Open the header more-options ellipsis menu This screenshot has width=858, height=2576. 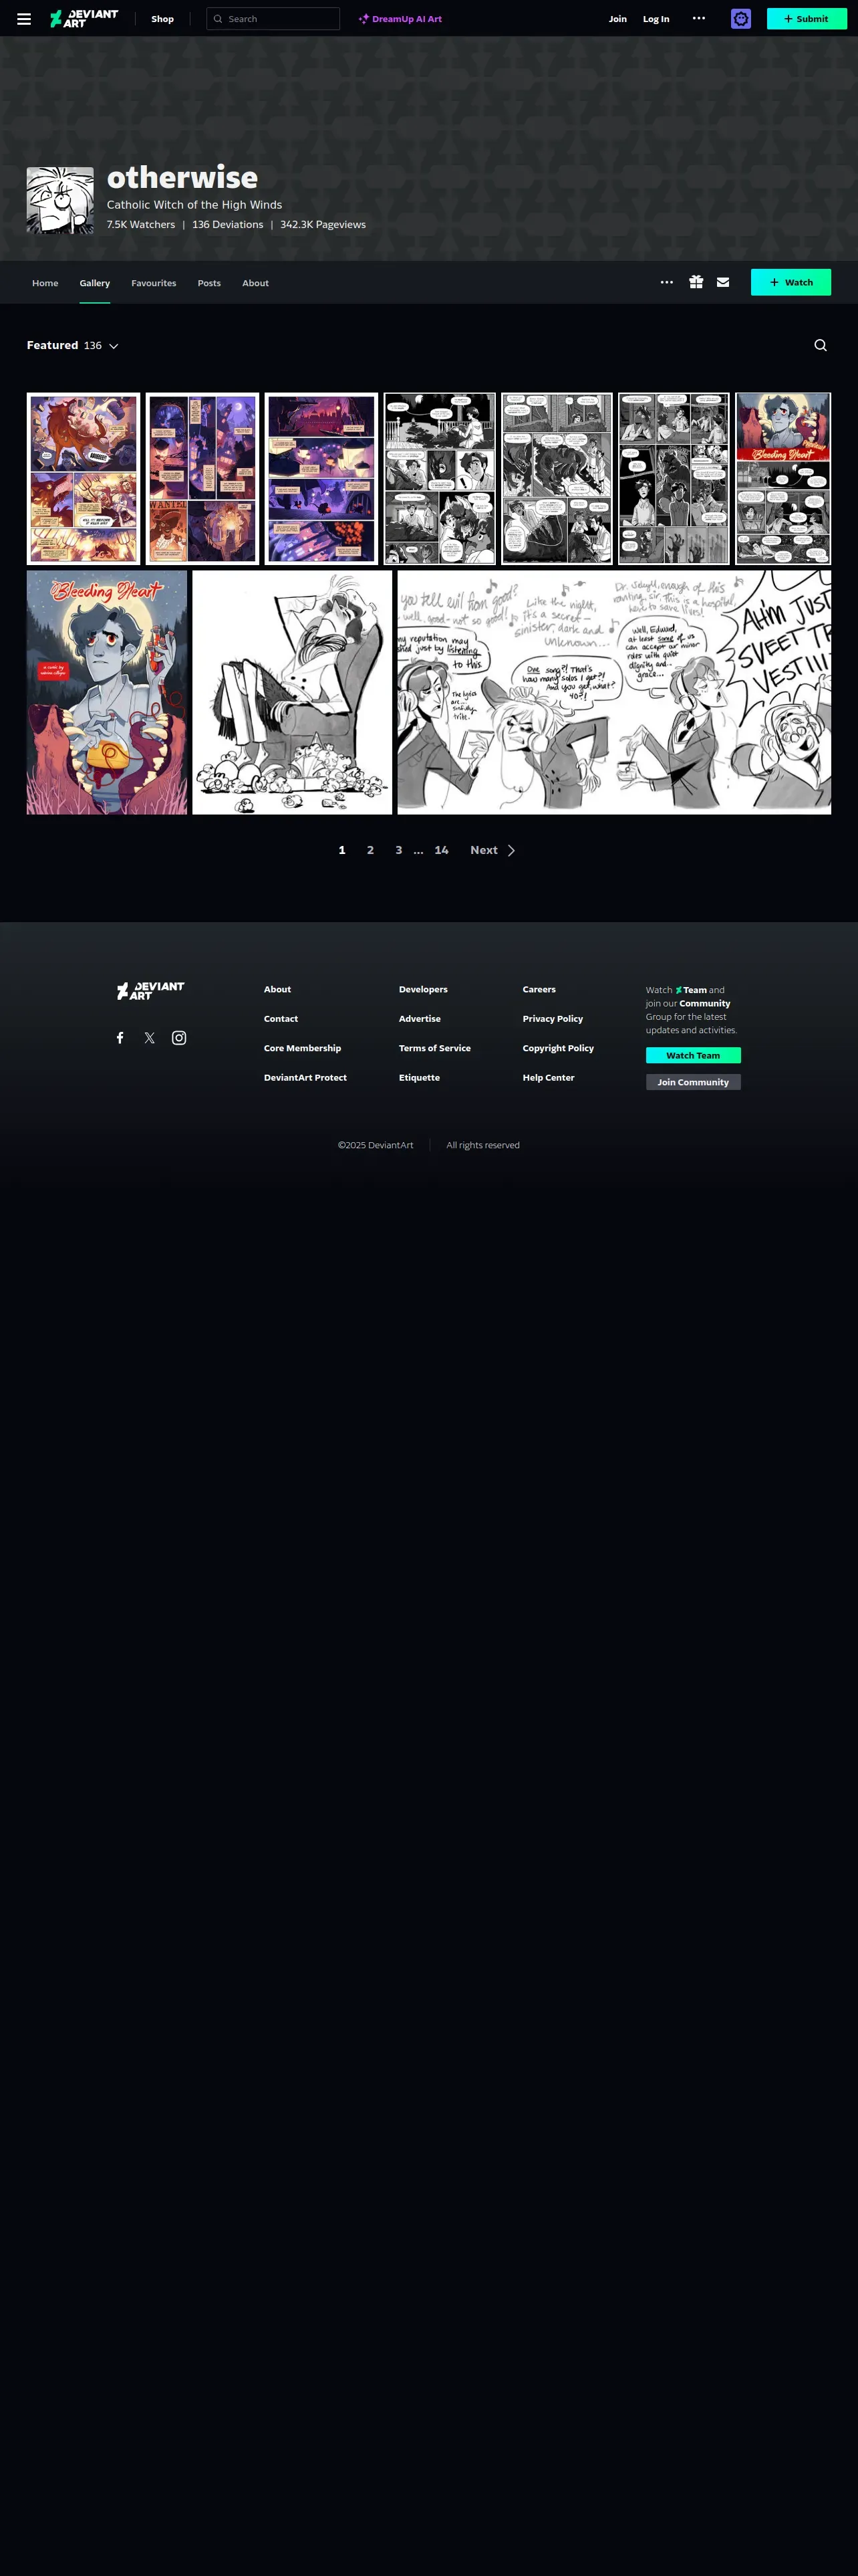tap(699, 18)
